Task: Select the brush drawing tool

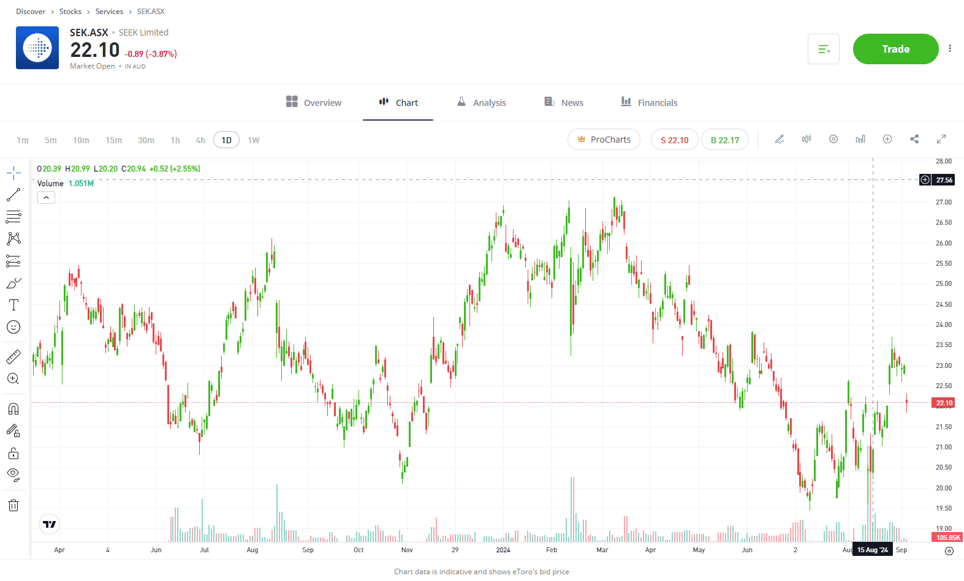Action: (13, 283)
